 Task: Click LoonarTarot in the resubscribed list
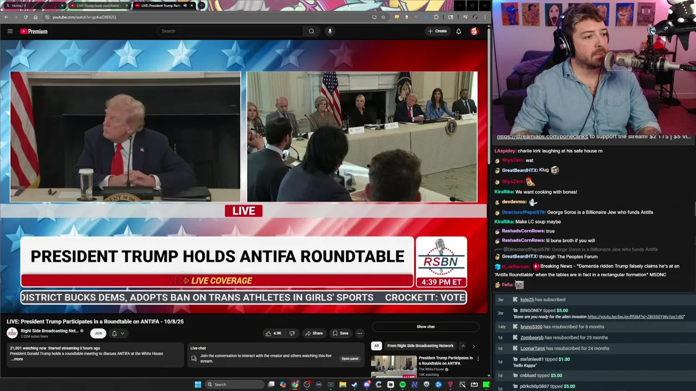click(532, 349)
